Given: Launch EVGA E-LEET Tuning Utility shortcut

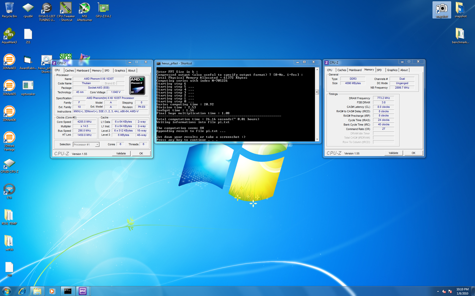Looking at the screenshot, I should 47,12.
